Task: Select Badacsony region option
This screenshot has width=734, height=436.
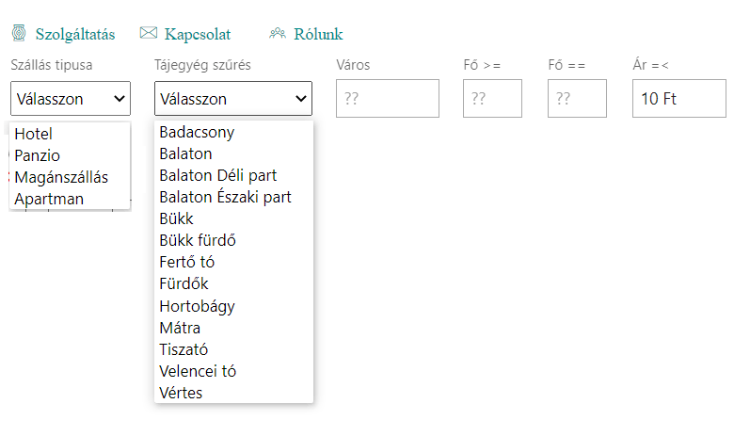Action: point(197,132)
